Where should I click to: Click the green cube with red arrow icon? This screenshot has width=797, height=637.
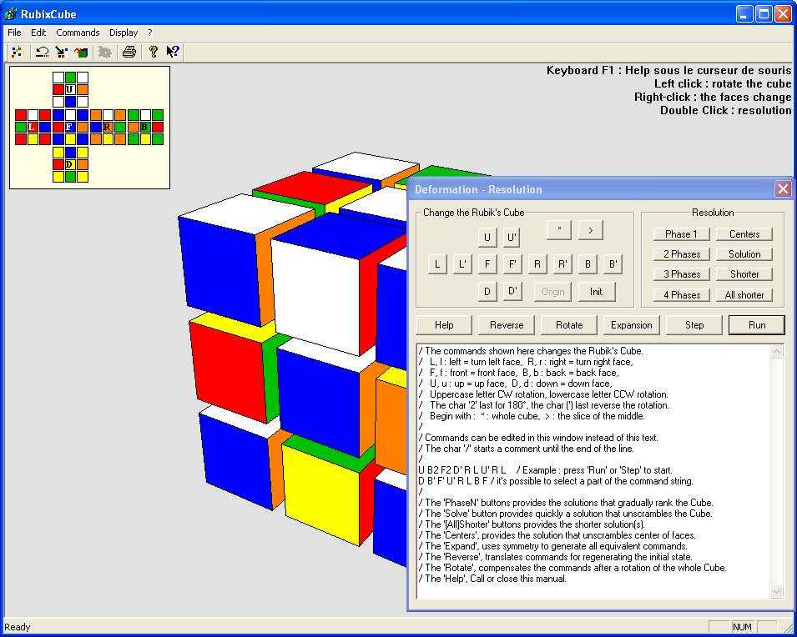[x=81, y=52]
